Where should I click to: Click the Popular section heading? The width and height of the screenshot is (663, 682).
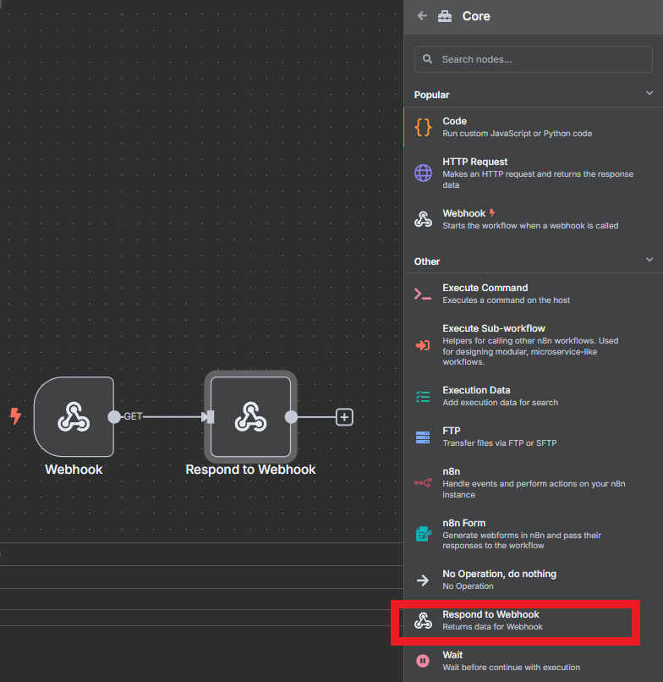tap(431, 95)
